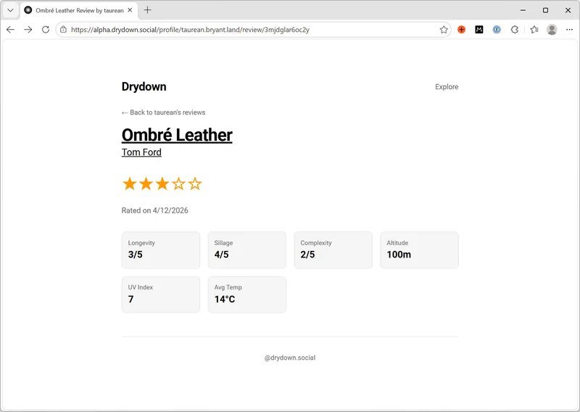Reload the page with the refresh icon
The height and width of the screenshot is (412, 580).
(x=46, y=30)
